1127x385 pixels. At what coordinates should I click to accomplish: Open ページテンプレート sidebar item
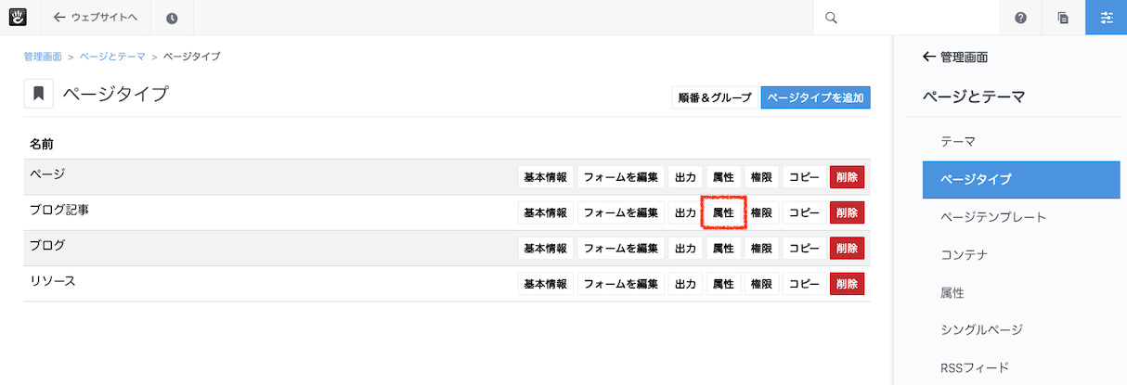[x=993, y=217]
